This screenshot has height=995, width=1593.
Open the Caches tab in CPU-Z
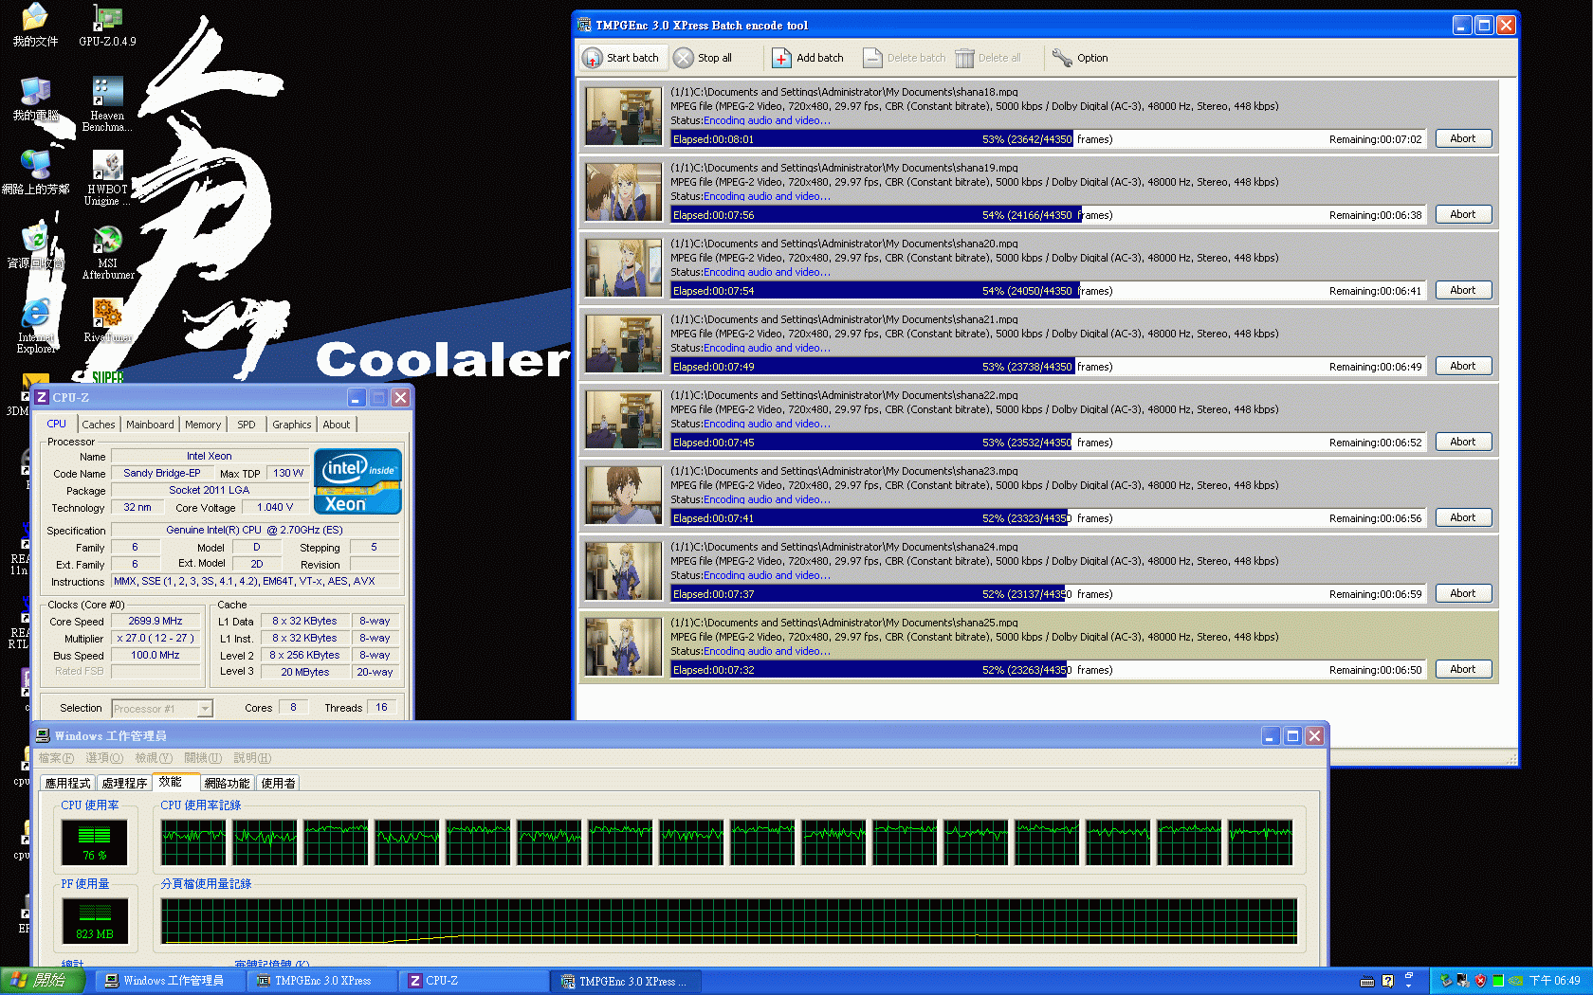[98, 425]
